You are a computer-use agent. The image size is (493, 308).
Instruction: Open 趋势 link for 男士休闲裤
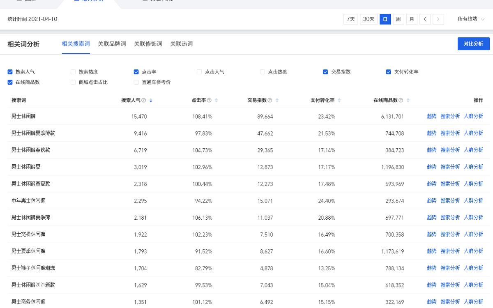click(x=431, y=116)
